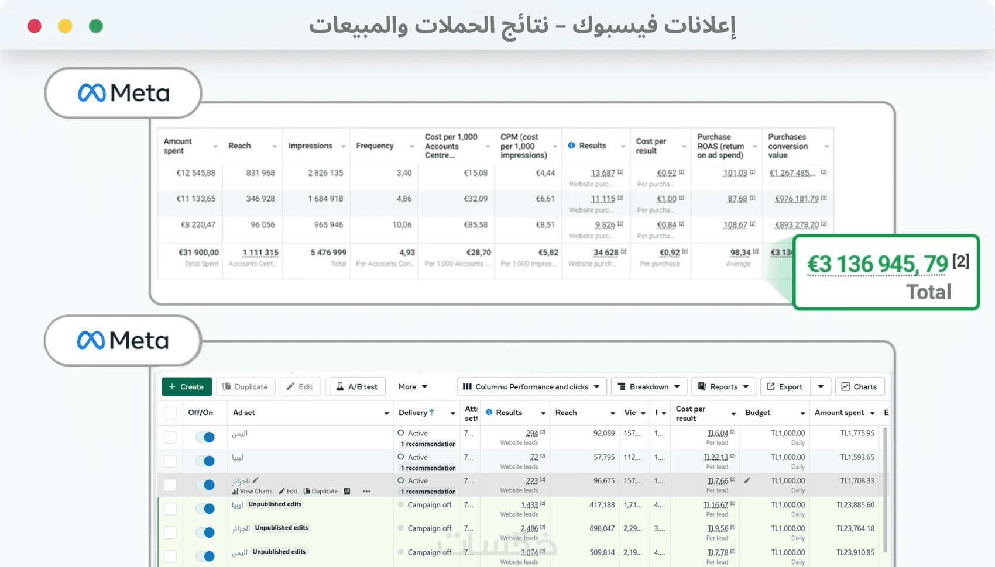
Task: Click the rename pencil icon beside active الجزائر ad set
Action: [255, 480]
